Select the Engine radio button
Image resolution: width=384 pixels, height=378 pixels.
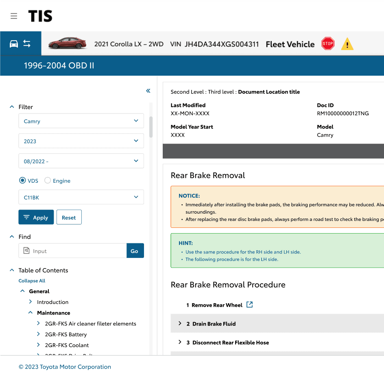(48, 181)
